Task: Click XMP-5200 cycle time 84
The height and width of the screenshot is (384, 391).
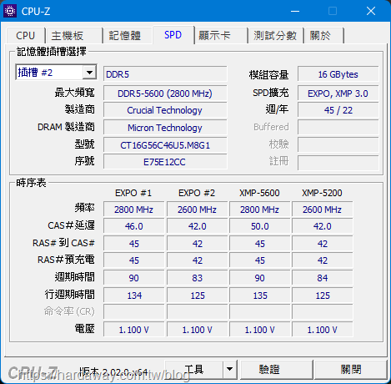Action: pos(323,278)
